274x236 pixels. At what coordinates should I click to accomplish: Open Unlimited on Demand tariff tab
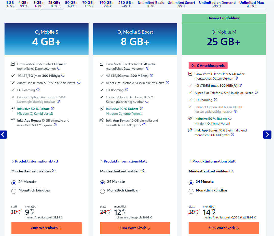pyautogui.click(x=217, y=4)
